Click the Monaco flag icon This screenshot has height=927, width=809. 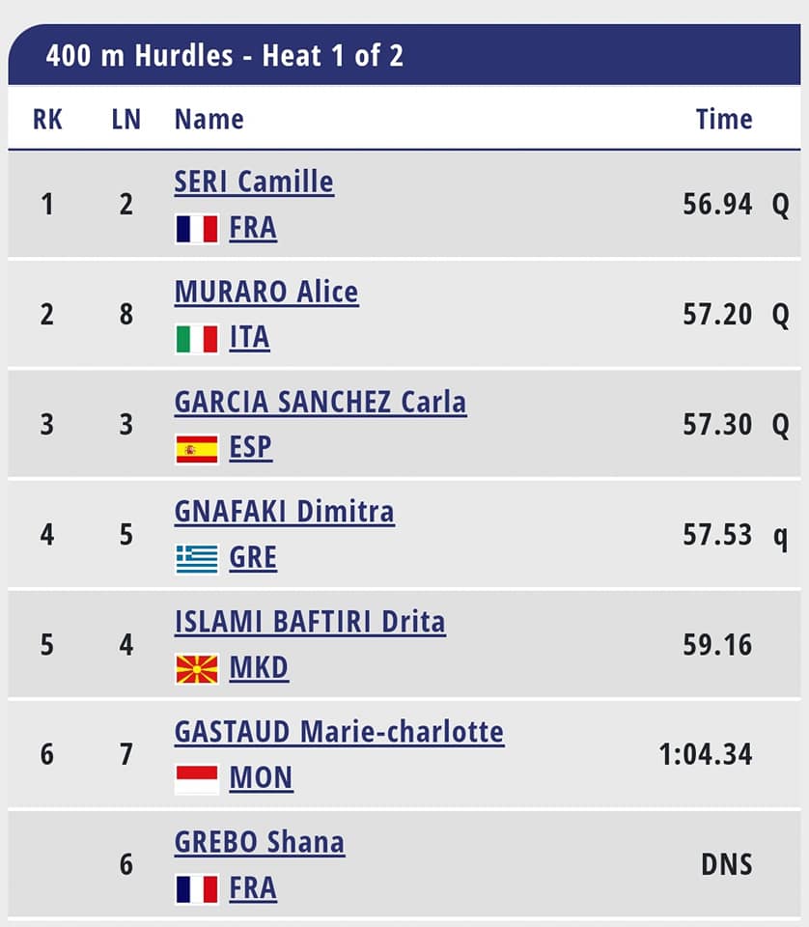197,778
